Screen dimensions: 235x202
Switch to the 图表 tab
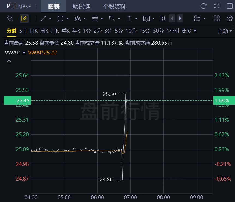54,6
